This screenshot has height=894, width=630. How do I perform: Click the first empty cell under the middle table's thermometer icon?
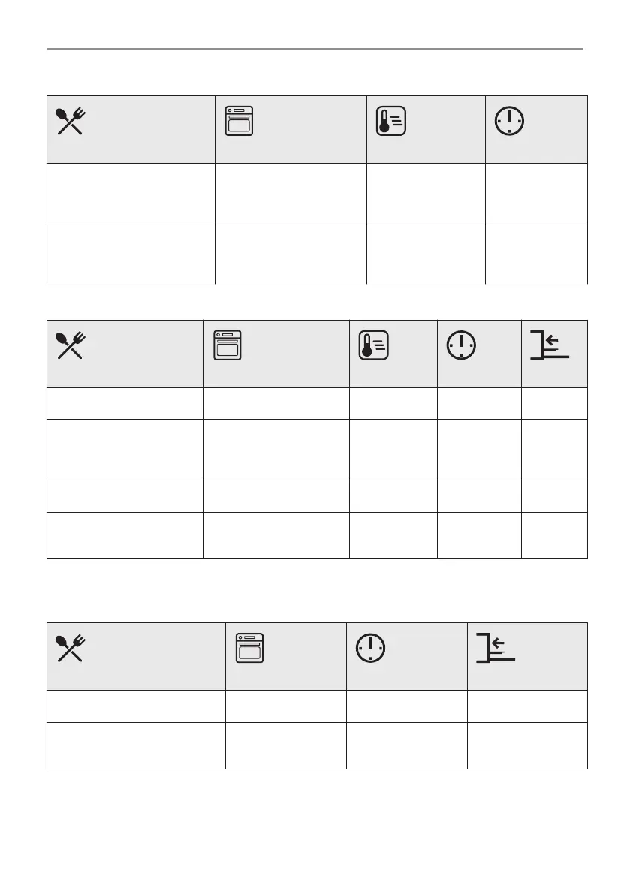click(x=393, y=403)
